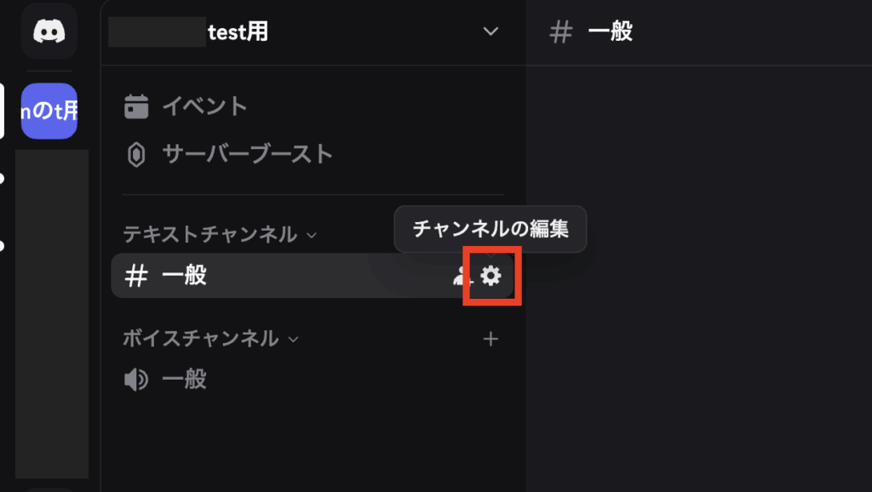Viewport: 872px width, 492px height.
Task: Click the speaker icon of voice channel 一般
Action: point(136,380)
